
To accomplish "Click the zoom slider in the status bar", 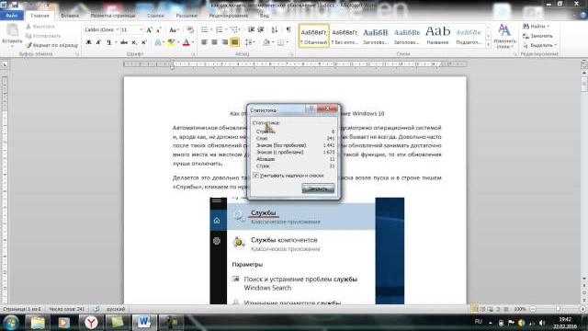I will coord(558,309).
